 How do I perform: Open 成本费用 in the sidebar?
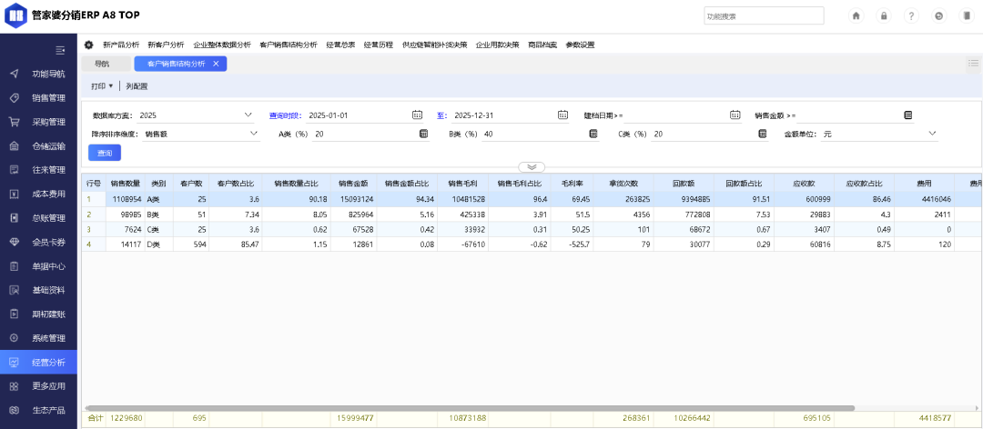(38, 195)
